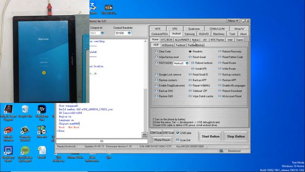Select the ROOT(ADB) option
Image resolution: width=305 pixels, height=172 pixels.
point(164,63)
